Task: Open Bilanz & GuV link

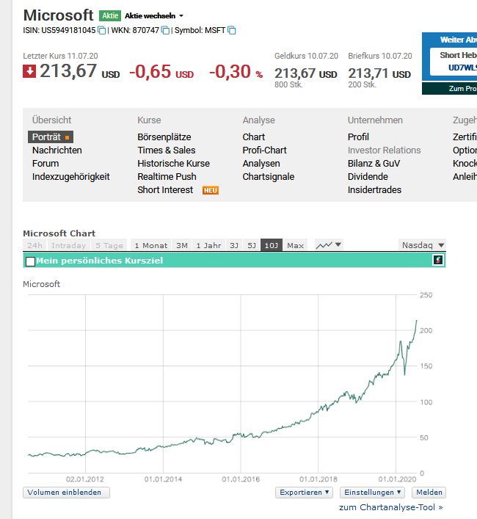Action: tap(374, 164)
